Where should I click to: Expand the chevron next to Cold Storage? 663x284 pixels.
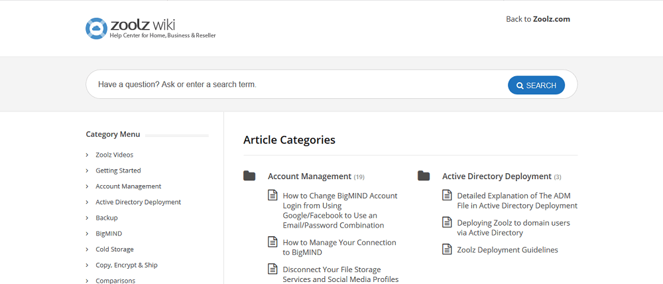[x=87, y=249]
